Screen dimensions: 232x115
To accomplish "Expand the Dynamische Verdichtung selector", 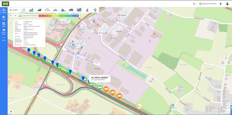I will point(28,16).
